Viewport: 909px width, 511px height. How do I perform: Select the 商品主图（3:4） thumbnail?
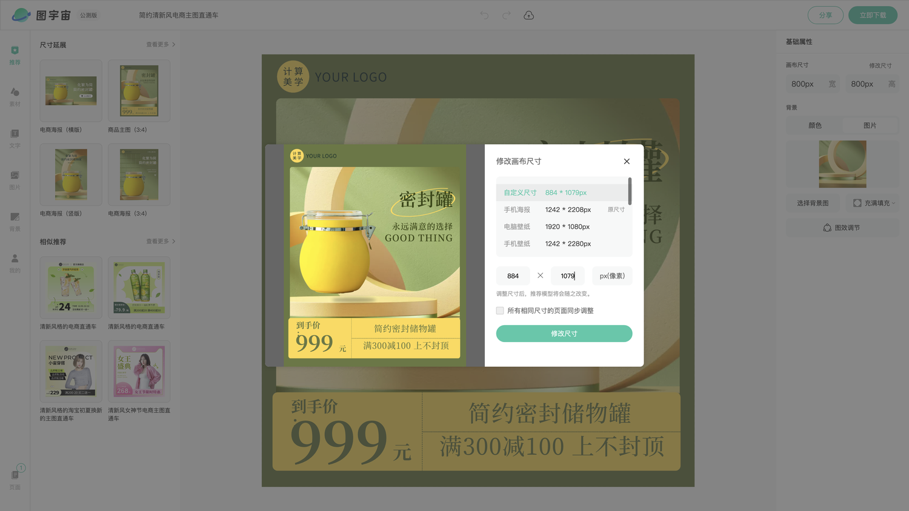139,90
